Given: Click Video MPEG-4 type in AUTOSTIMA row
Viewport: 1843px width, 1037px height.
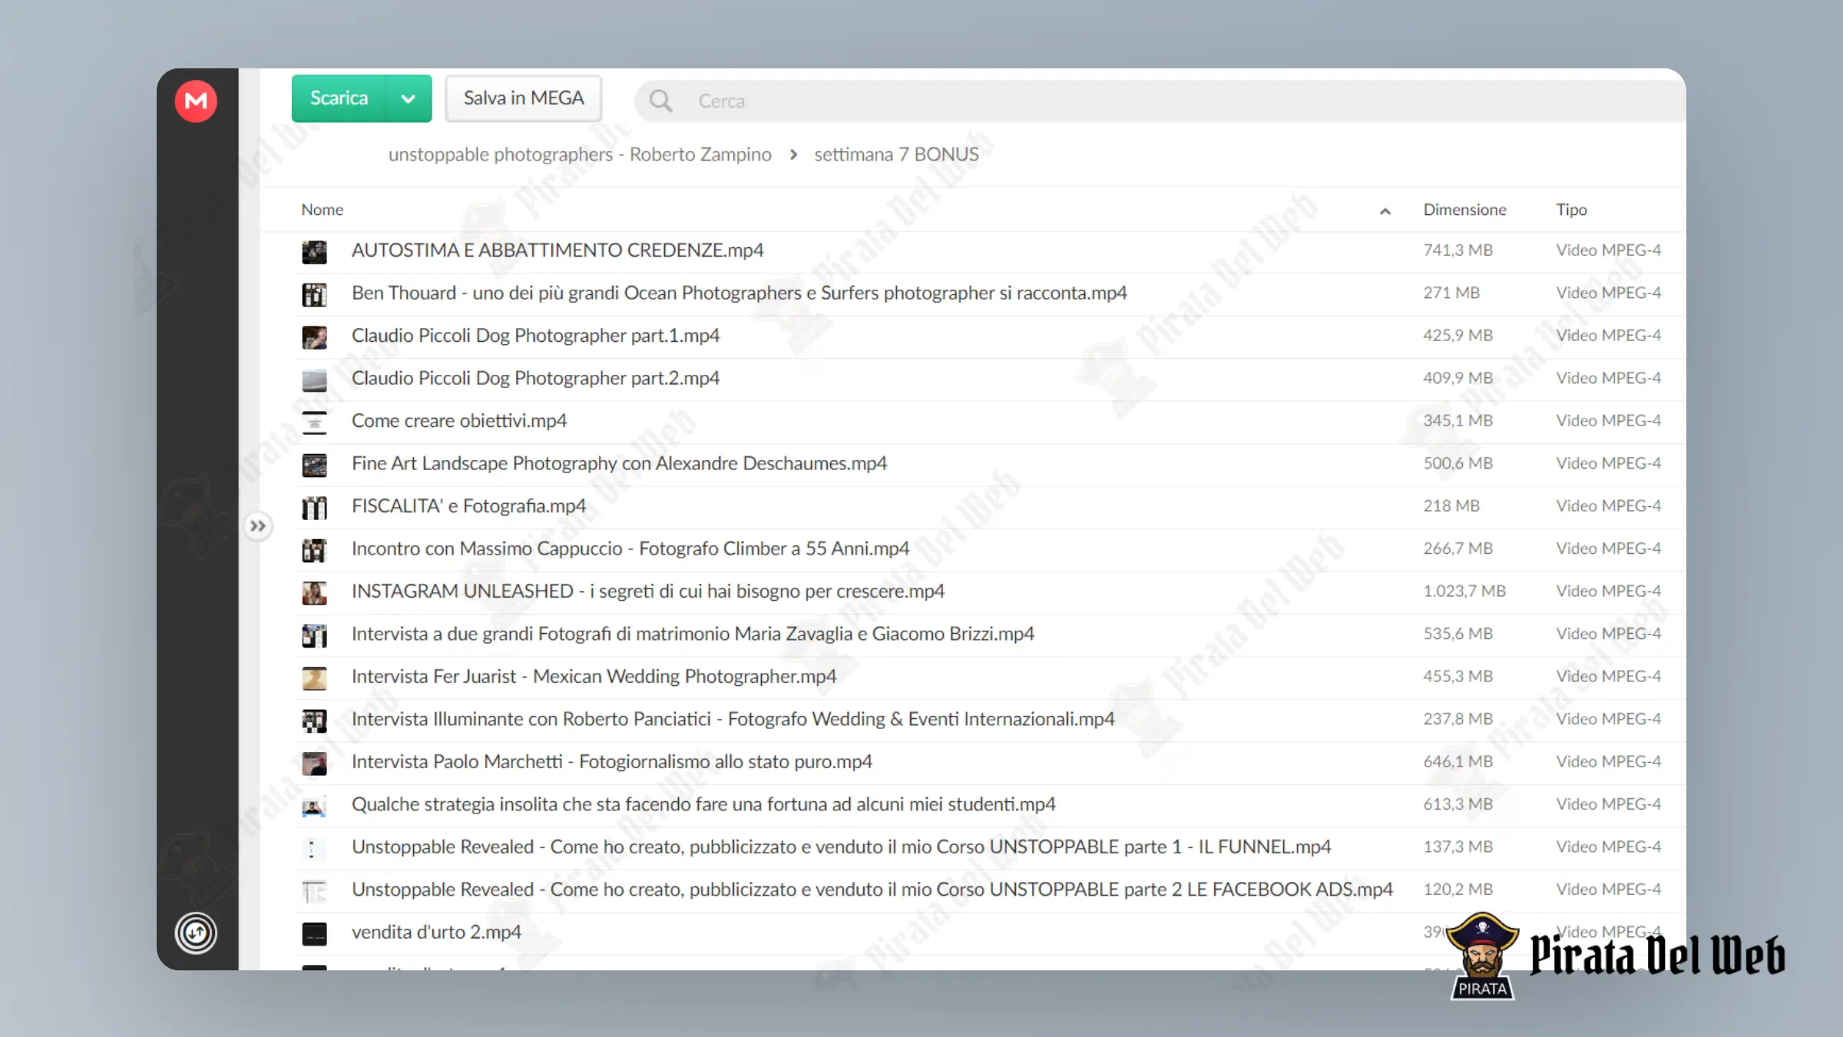Looking at the screenshot, I should pos(1608,250).
